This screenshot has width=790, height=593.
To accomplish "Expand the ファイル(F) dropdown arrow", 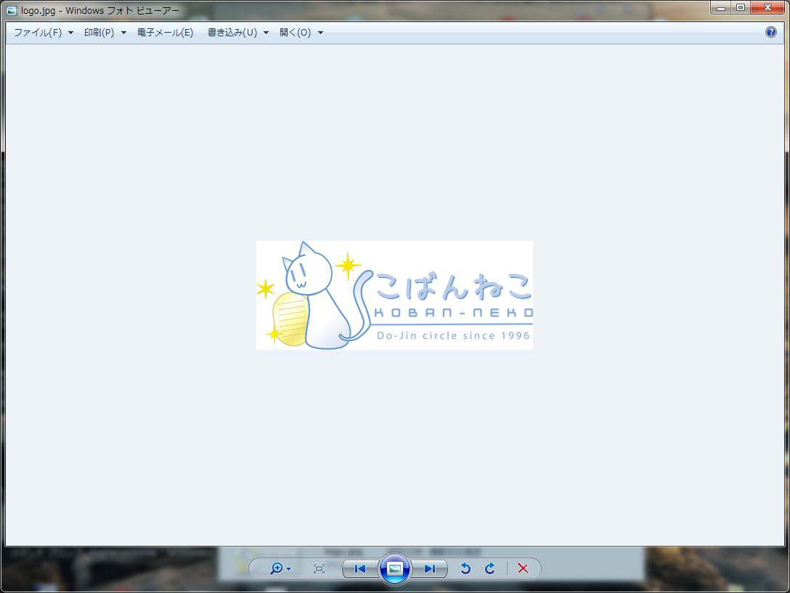I will pos(70,33).
